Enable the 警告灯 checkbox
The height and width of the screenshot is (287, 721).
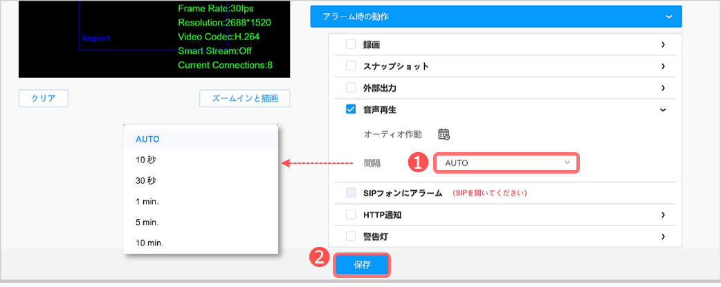click(x=350, y=237)
